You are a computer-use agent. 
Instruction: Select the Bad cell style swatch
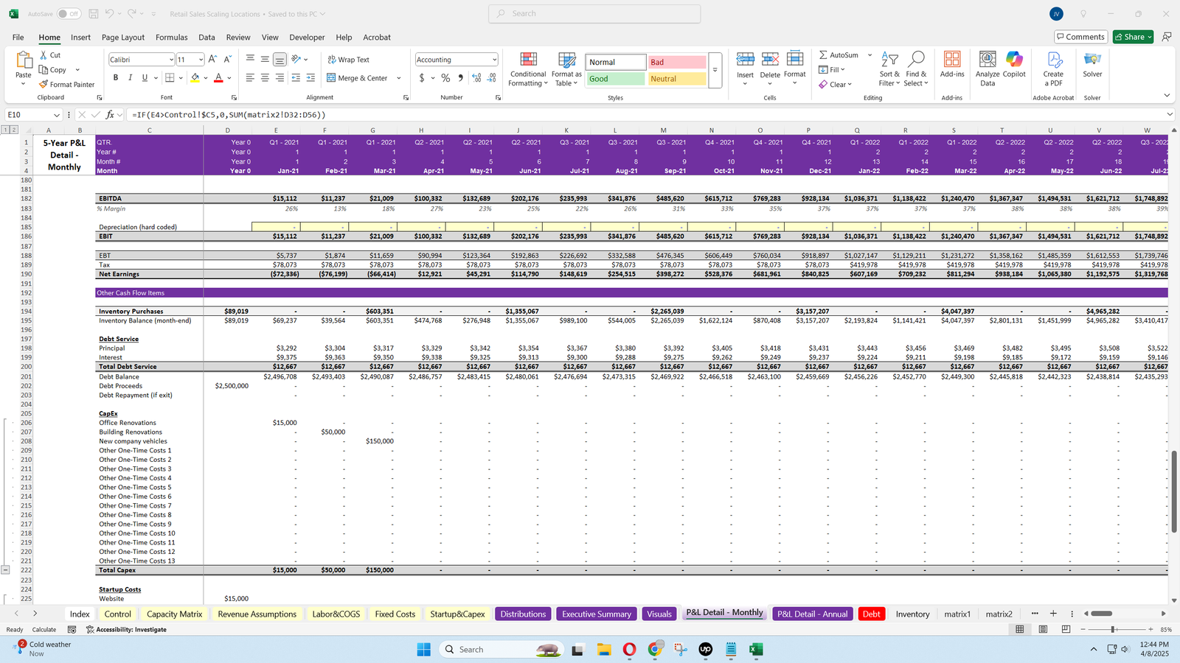676,63
